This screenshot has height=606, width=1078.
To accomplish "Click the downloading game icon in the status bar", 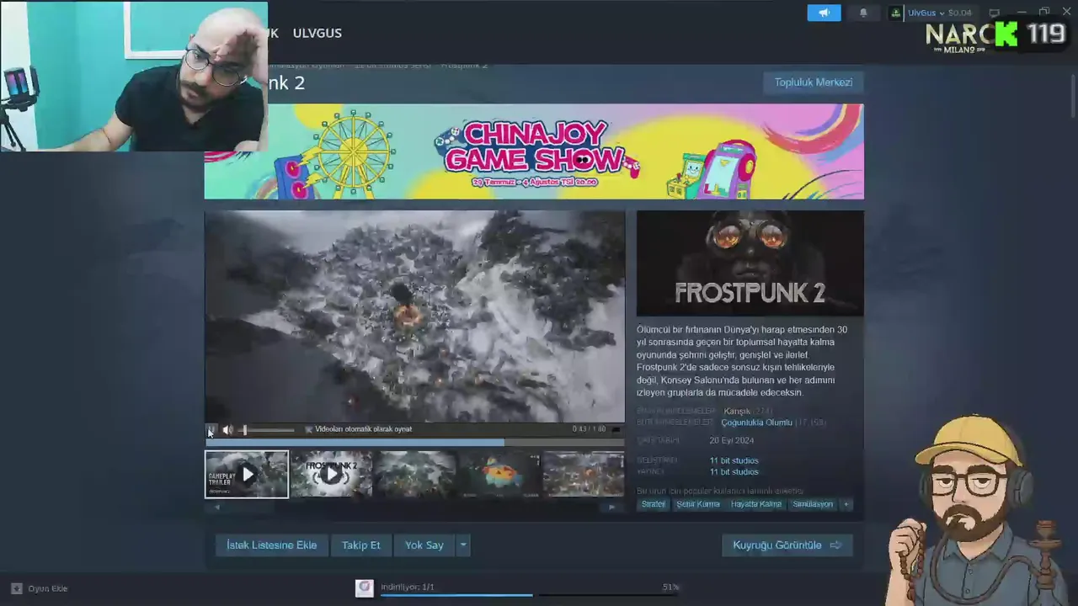I will click(365, 588).
